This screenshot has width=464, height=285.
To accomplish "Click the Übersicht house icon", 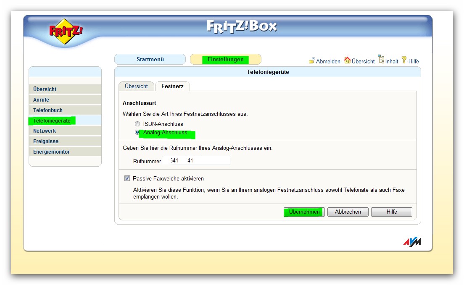I will 348,60.
